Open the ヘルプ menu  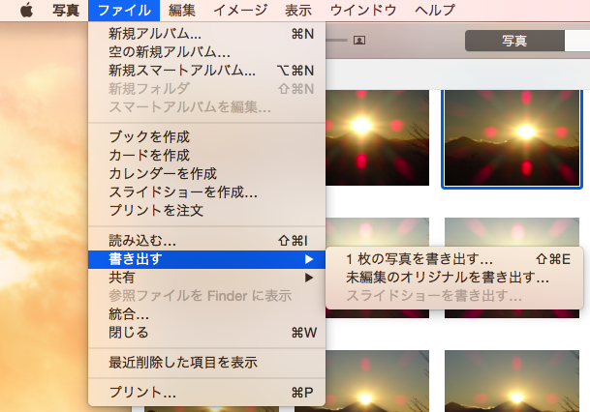pyautogui.click(x=435, y=10)
